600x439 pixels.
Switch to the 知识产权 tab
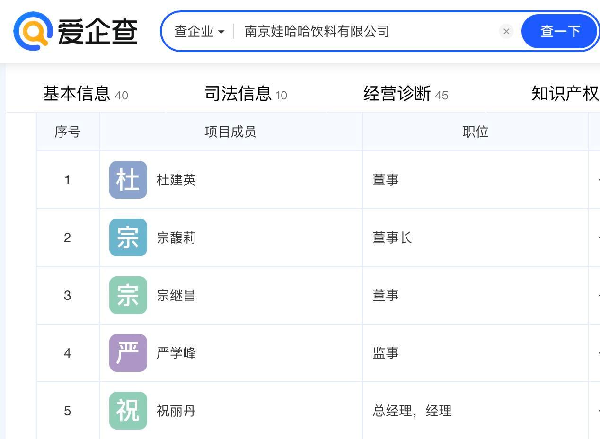coord(565,93)
